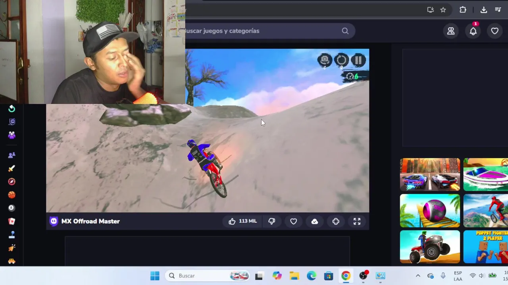508x285 pixels.
Task: Enter fullscreen mode for the game
Action: (x=357, y=221)
